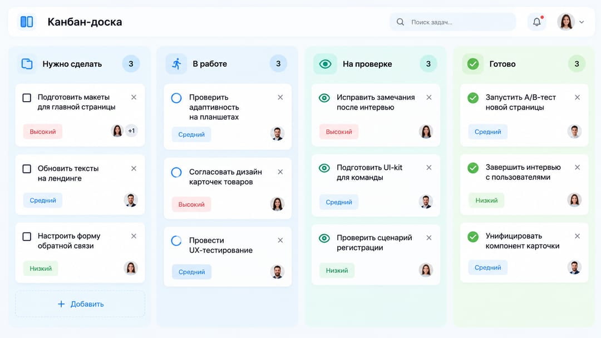Click the "В работе" running-man icon
The width and height of the screenshot is (601, 338).
pyautogui.click(x=176, y=63)
